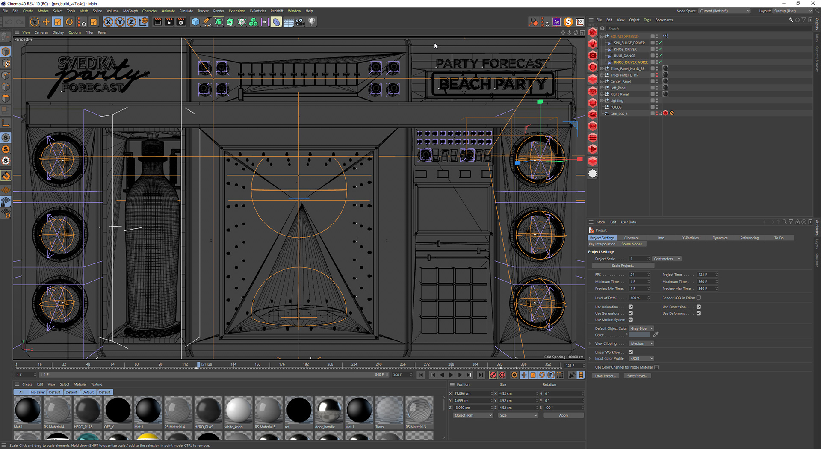Image resolution: width=821 pixels, height=449 pixels.
Task: Open the Default Object Color dropdown
Action: (641, 328)
